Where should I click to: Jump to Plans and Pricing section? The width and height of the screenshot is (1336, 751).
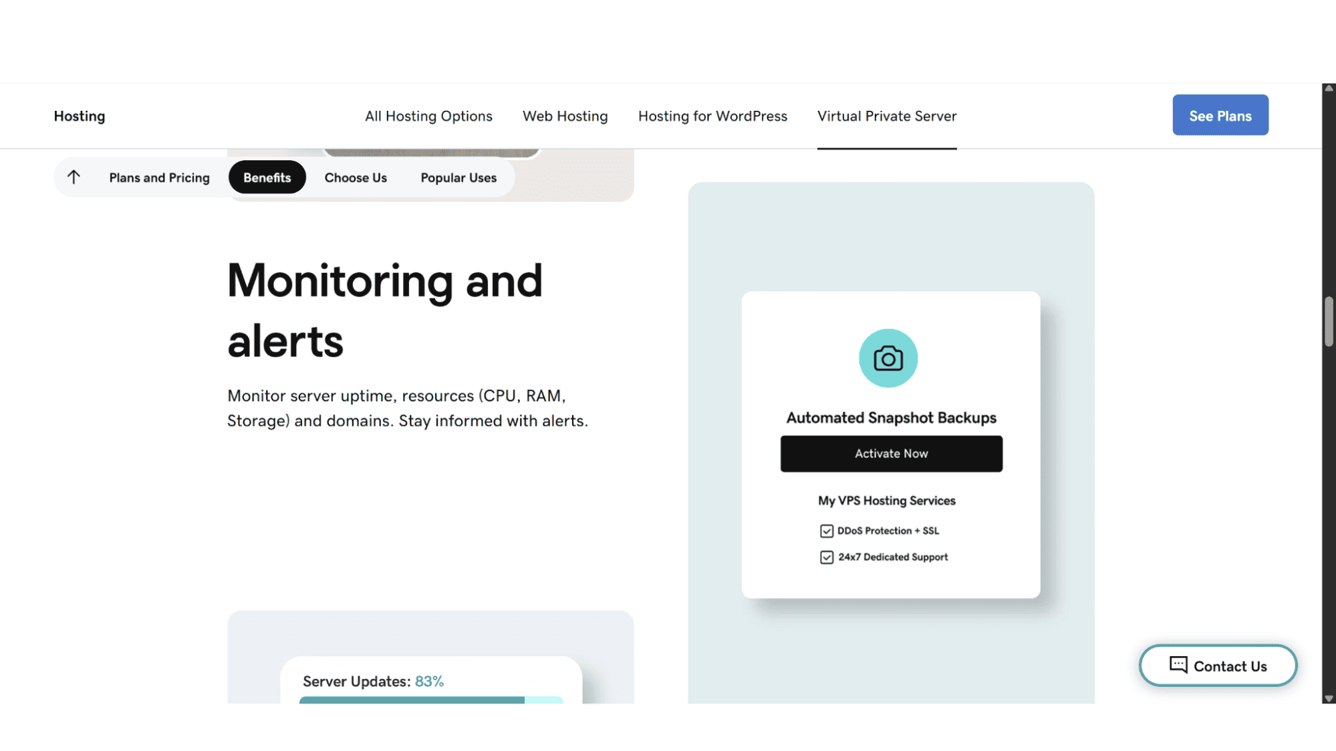point(159,178)
